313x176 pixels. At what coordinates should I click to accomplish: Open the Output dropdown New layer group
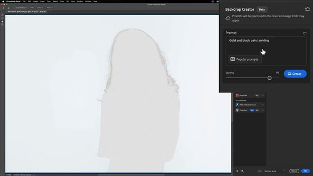(274, 171)
